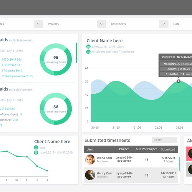Image resolution: width=192 pixels, height=192 pixels.
Task: Click into the Date filter field
Action: [181, 24]
